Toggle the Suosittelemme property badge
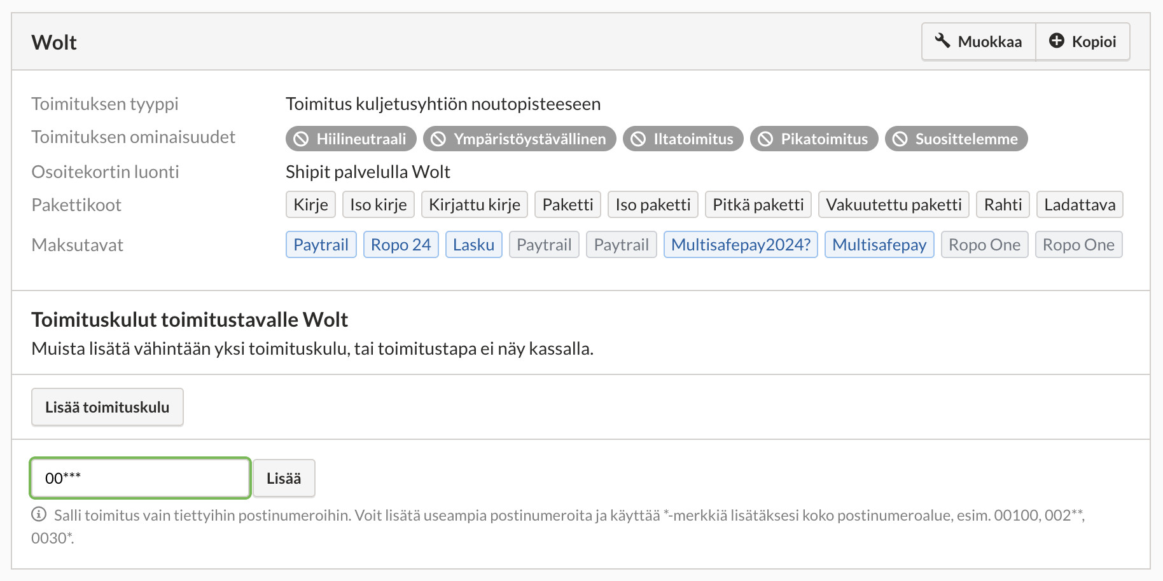The width and height of the screenshot is (1163, 581). tap(956, 139)
